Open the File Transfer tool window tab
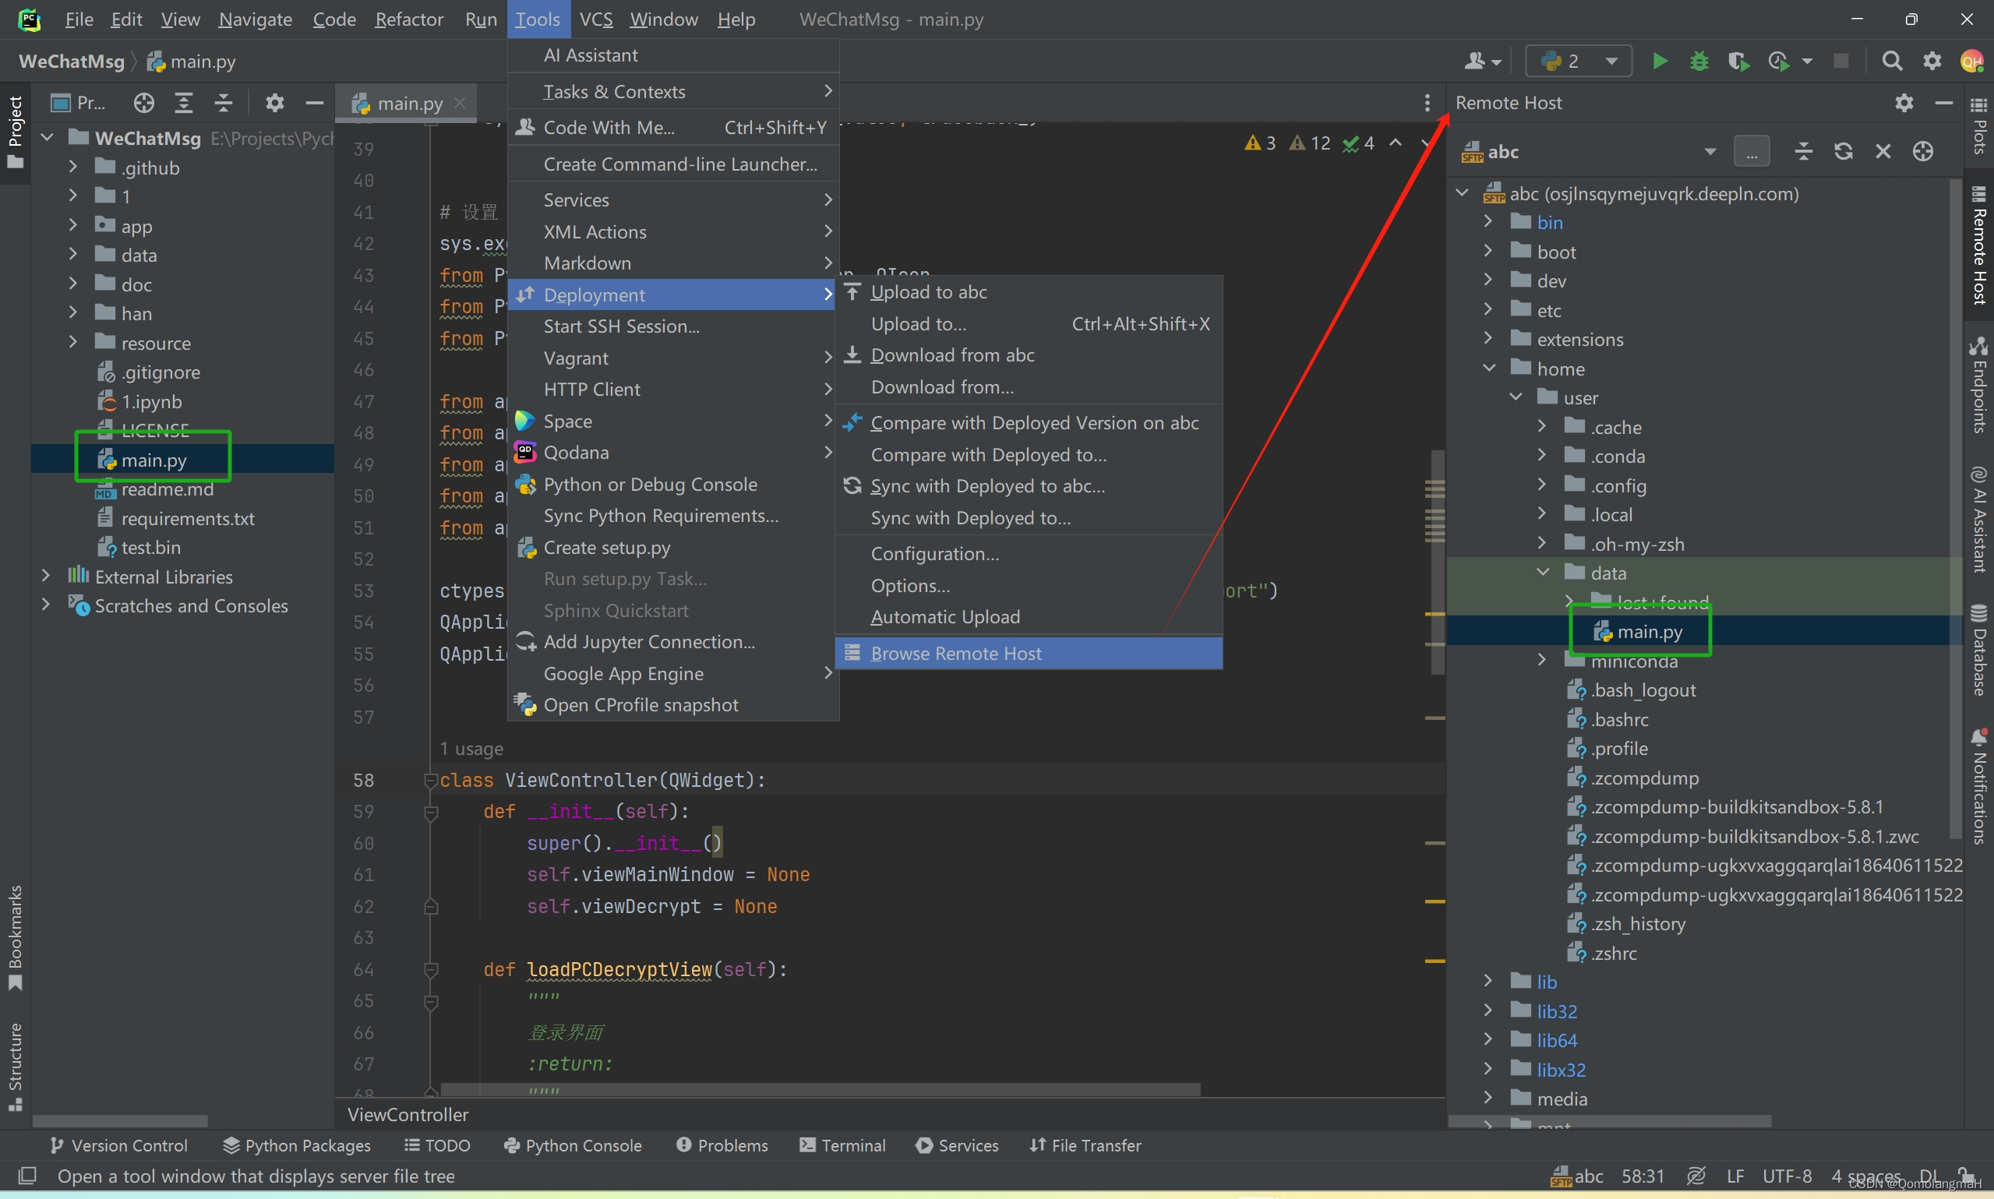 [x=1085, y=1145]
